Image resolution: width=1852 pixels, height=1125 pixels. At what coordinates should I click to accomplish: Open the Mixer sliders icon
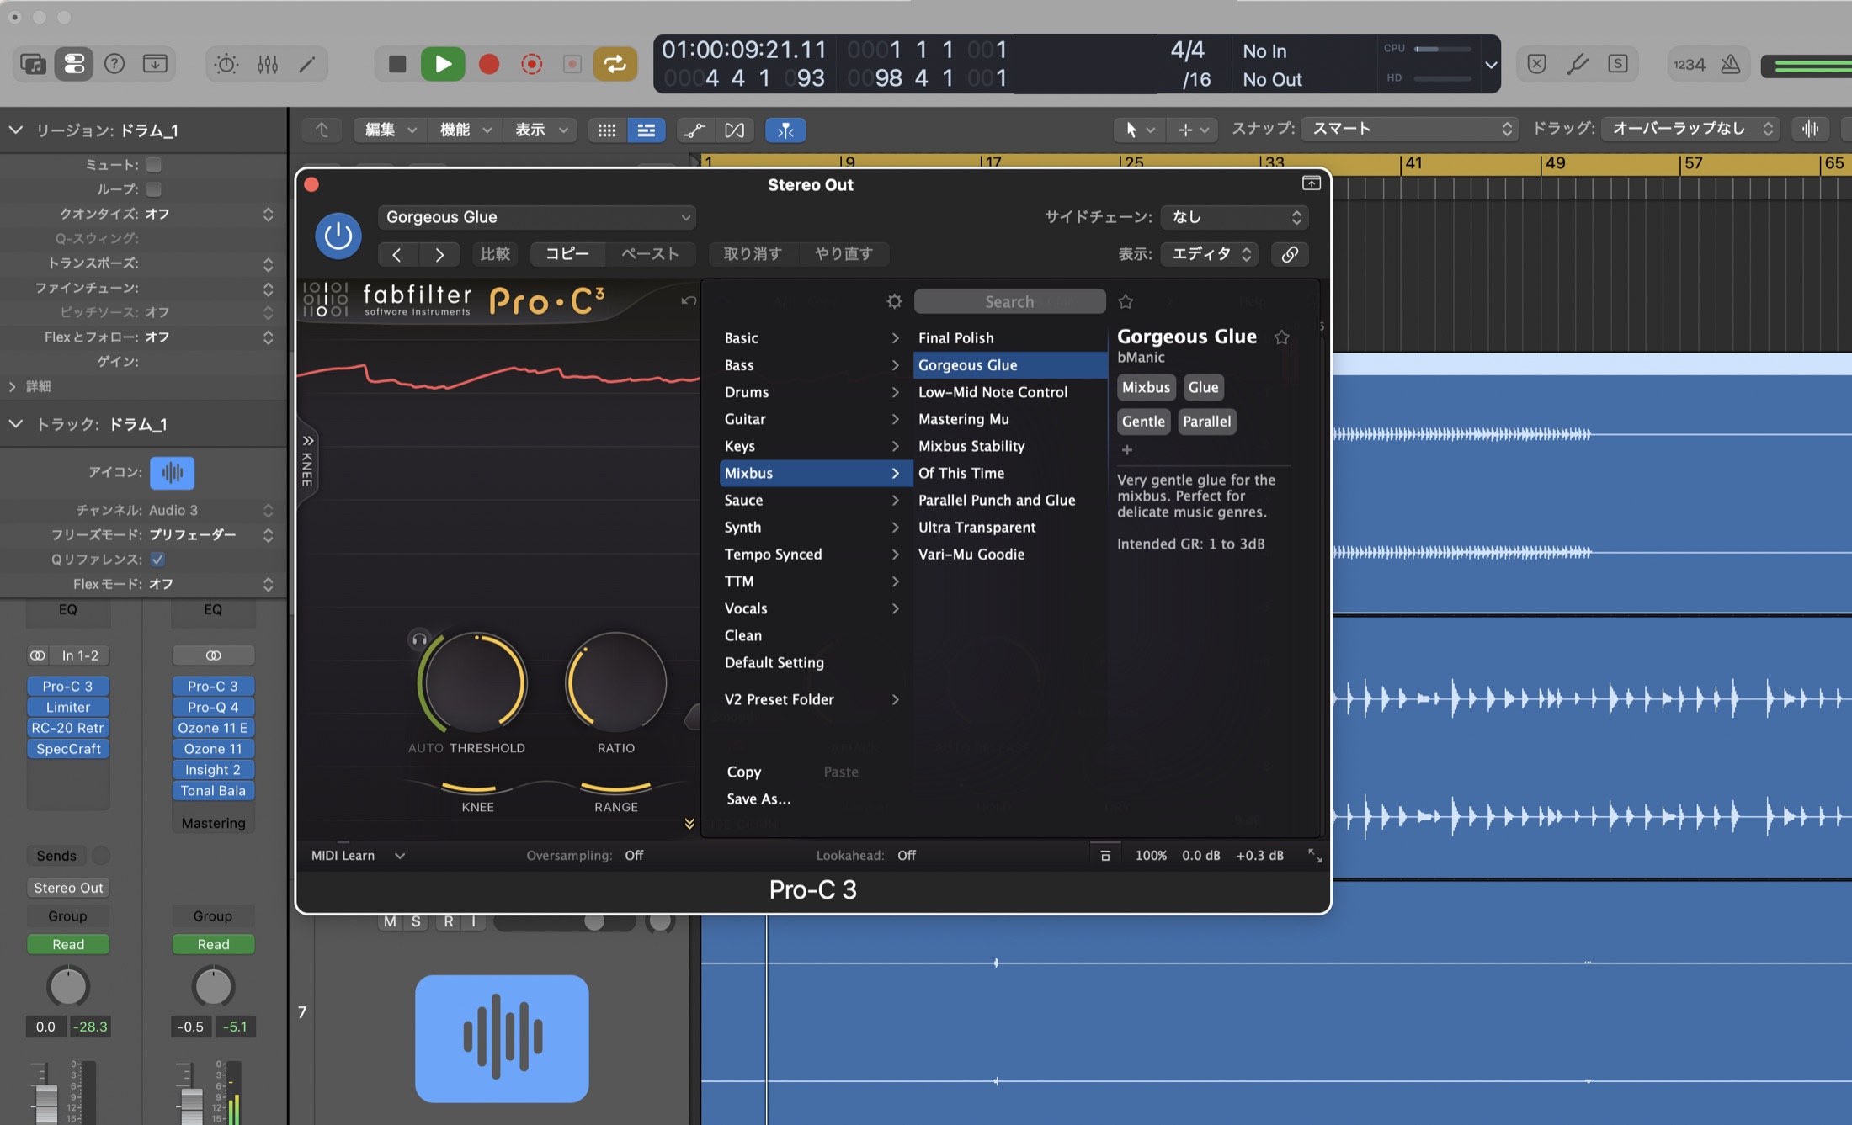point(268,64)
